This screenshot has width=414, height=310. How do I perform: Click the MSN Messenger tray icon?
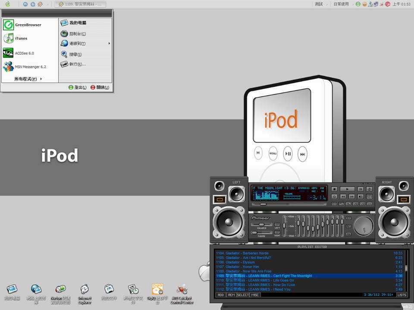click(x=370, y=4)
